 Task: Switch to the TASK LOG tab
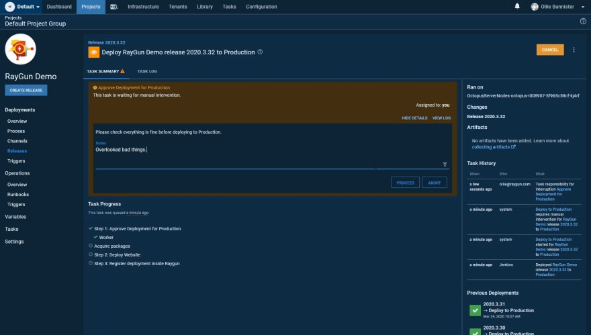click(147, 71)
